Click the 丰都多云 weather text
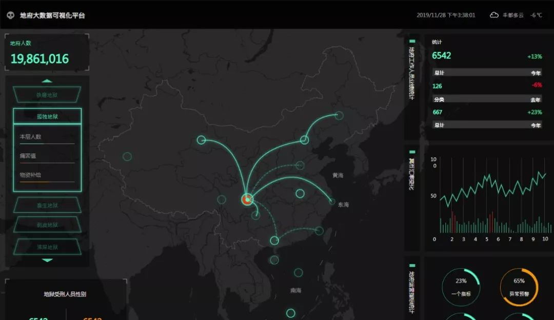The width and height of the screenshot is (554, 320). pyautogui.click(x=513, y=15)
